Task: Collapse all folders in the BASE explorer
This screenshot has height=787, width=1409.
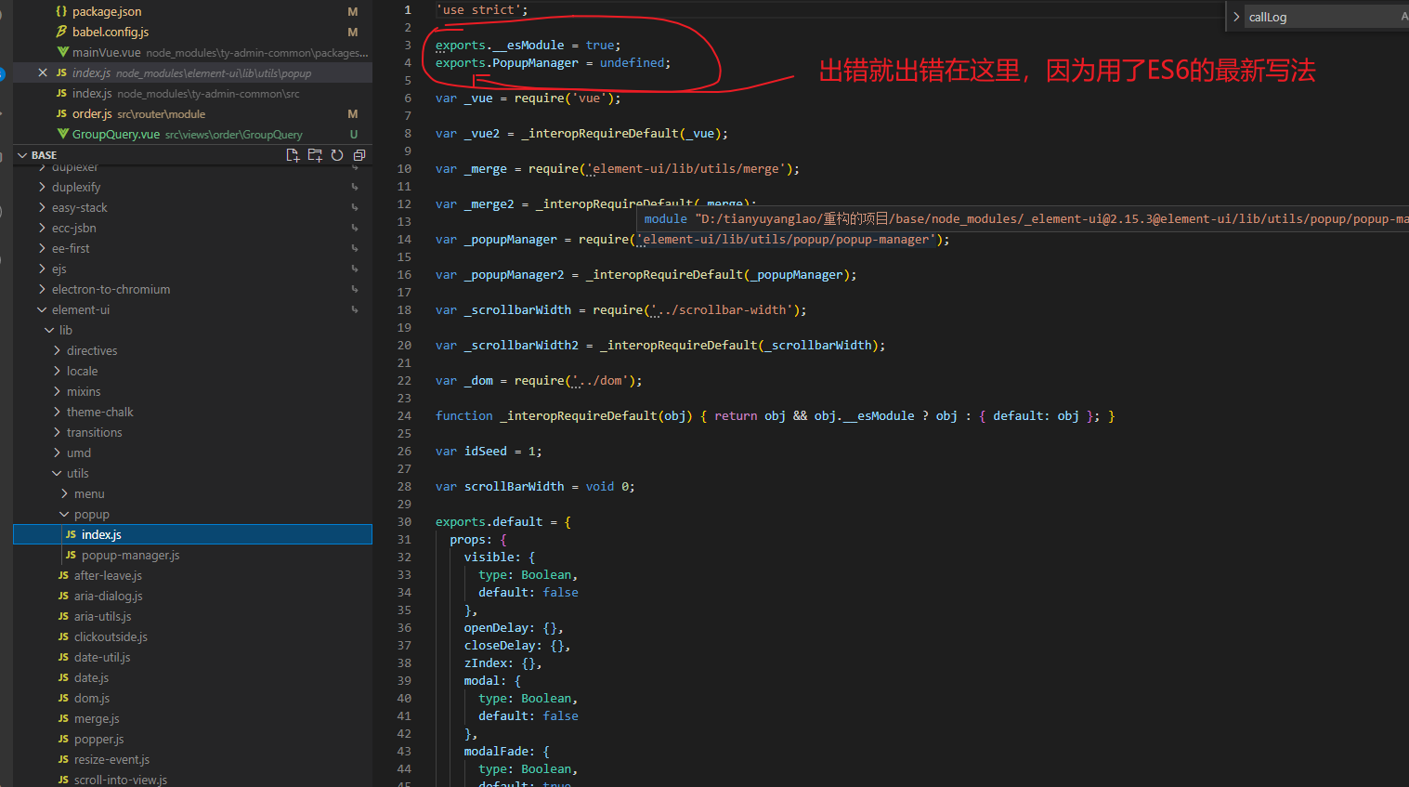Action: (x=359, y=156)
